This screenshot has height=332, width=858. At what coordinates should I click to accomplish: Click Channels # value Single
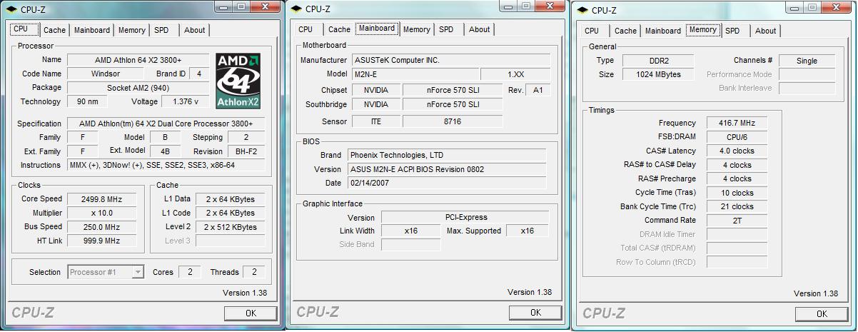[x=807, y=61]
